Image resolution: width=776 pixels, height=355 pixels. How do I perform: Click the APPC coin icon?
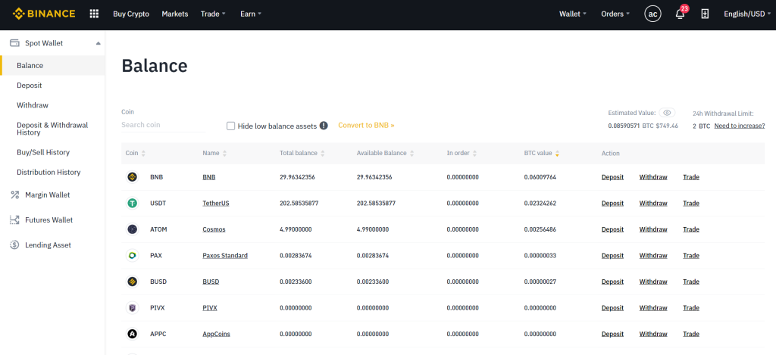coord(132,334)
